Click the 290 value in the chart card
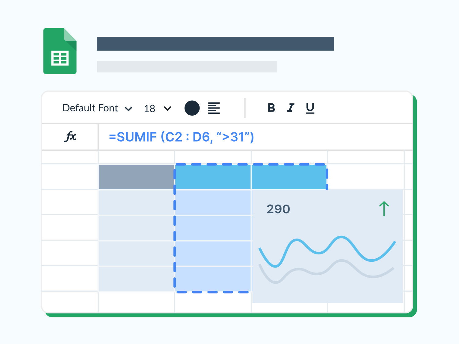This screenshot has width=459, height=344. pyautogui.click(x=278, y=209)
